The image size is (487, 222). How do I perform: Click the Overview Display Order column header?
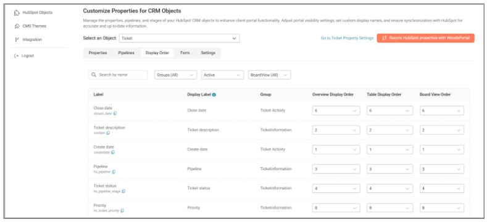click(333, 95)
